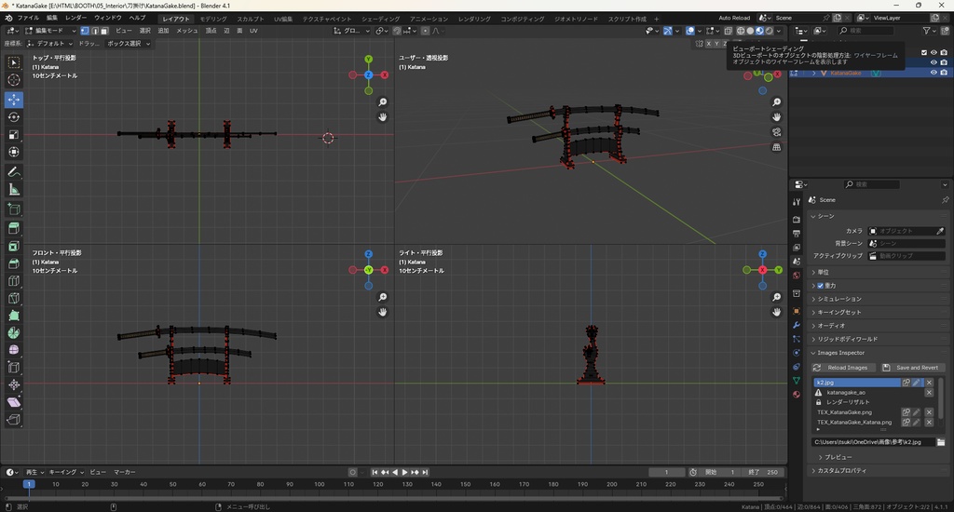Screen dimensions: 954x512
Task: Click the Save and Revert button
Action: [913, 368]
